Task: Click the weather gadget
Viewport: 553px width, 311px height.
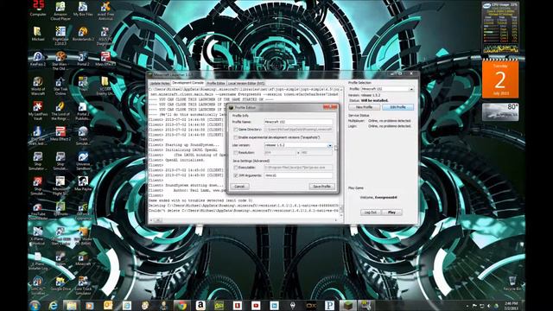Action: [500, 111]
